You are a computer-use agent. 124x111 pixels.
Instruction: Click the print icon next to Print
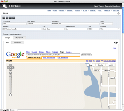87,61
